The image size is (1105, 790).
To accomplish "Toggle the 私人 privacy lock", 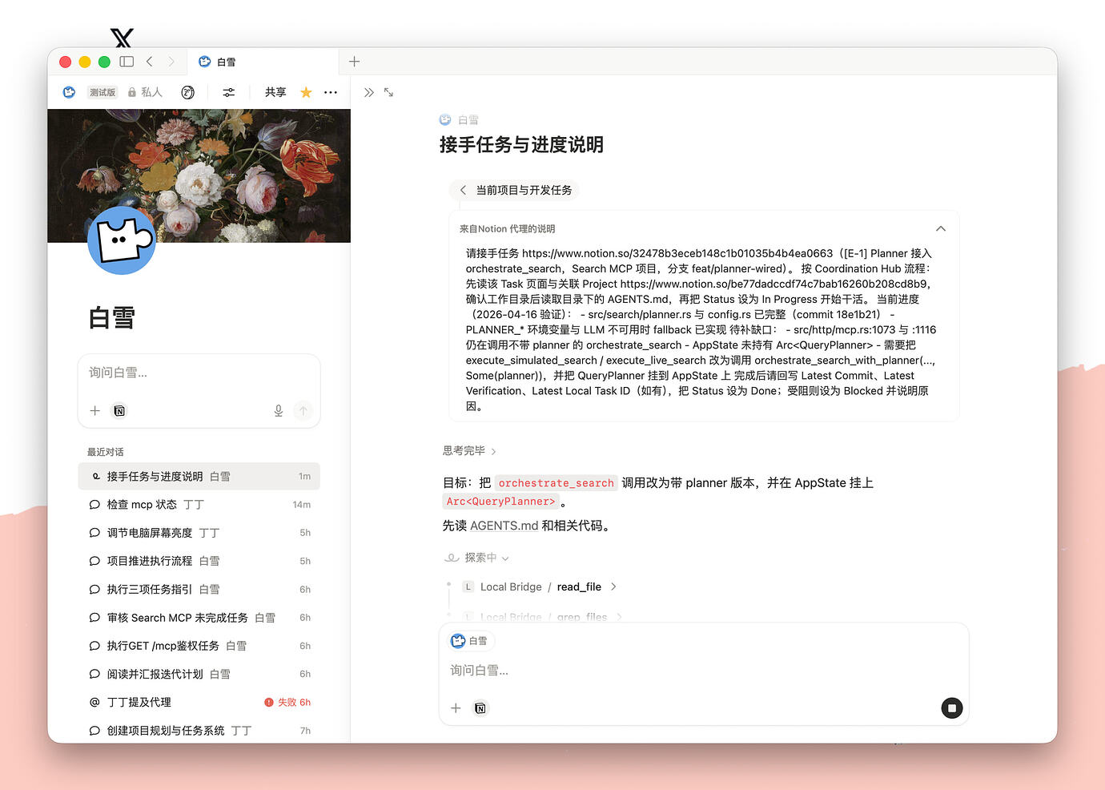I will pyautogui.click(x=146, y=91).
